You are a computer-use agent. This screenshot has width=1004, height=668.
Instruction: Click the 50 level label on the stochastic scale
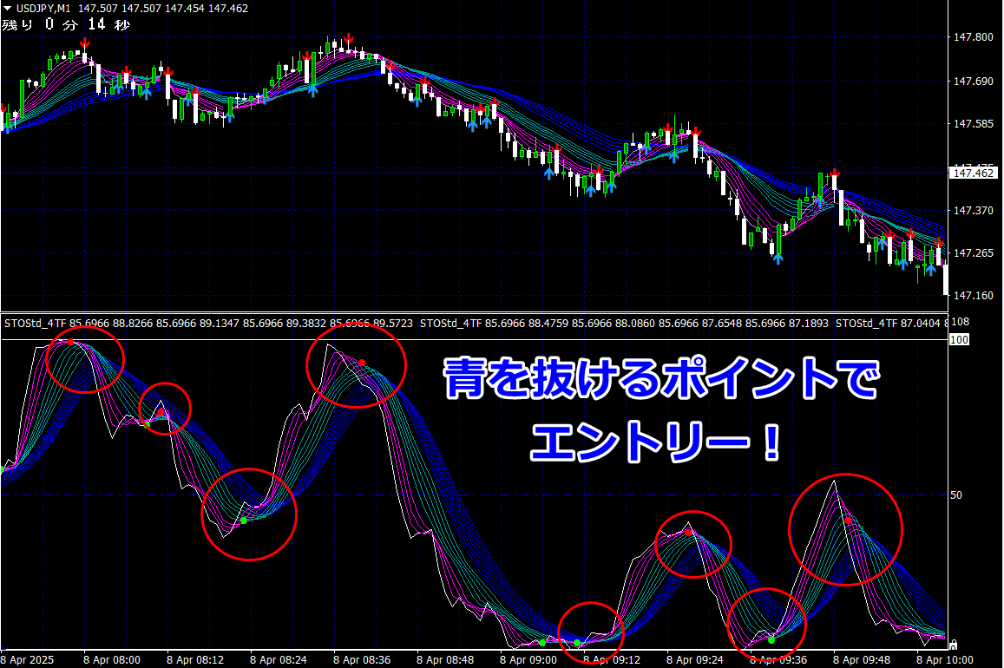click(956, 495)
